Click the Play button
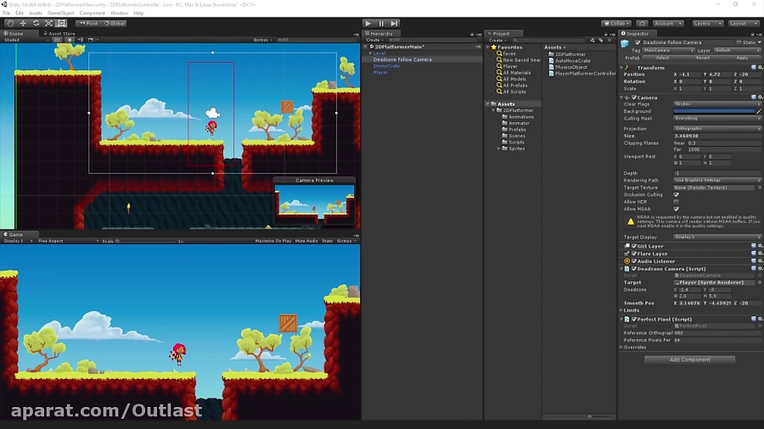The width and height of the screenshot is (764, 429). (368, 24)
